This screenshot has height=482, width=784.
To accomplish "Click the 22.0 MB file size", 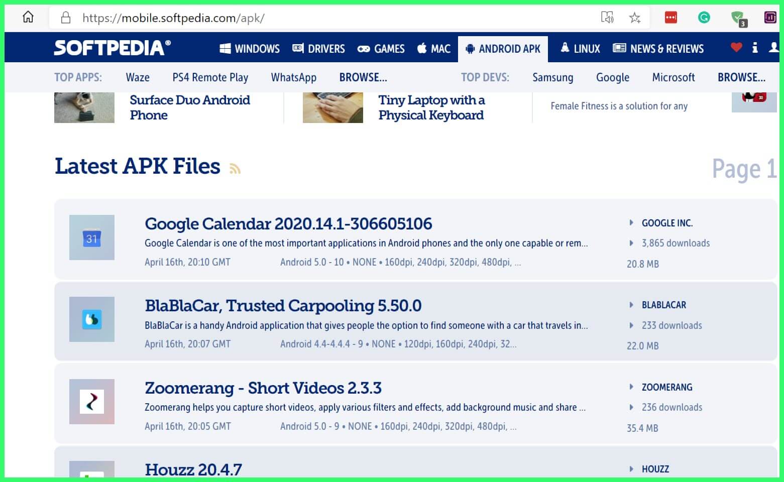I will point(643,346).
